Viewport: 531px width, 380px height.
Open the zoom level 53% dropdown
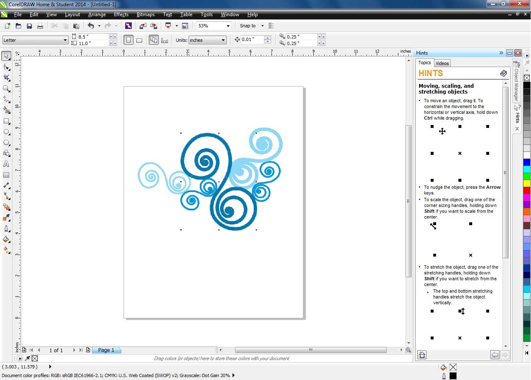tap(228, 26)
